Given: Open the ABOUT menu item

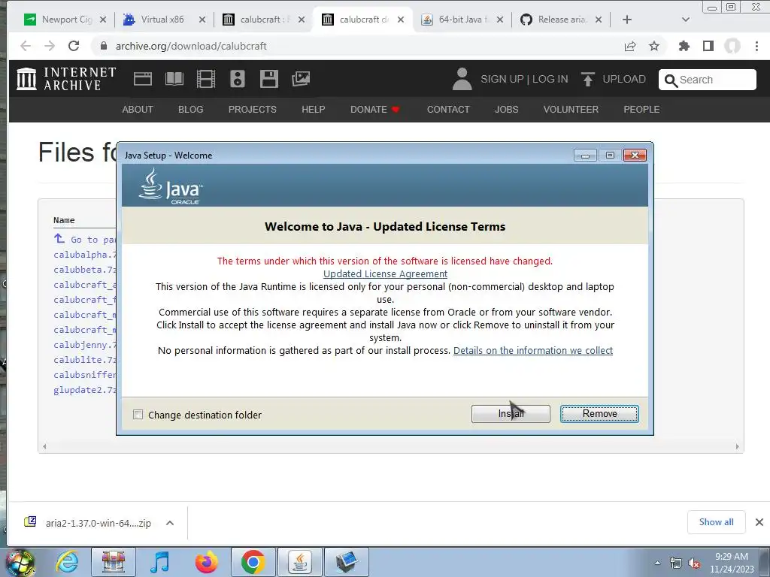Looking at the screenshot, I should [138, 110].
